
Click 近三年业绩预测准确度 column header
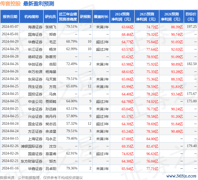coord(68,16)
